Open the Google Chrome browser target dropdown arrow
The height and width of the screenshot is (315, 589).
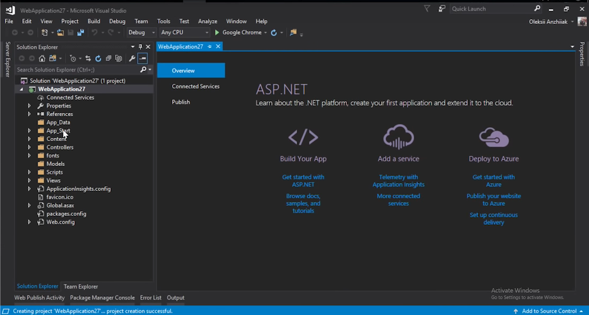coord(265,33)
